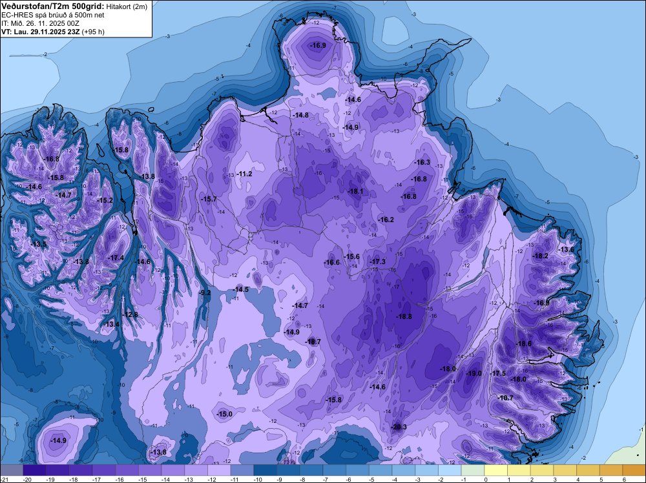The image size is (646, 483).
Task: Click the -9.2 temperature value
Action: [x=204, y=293]
